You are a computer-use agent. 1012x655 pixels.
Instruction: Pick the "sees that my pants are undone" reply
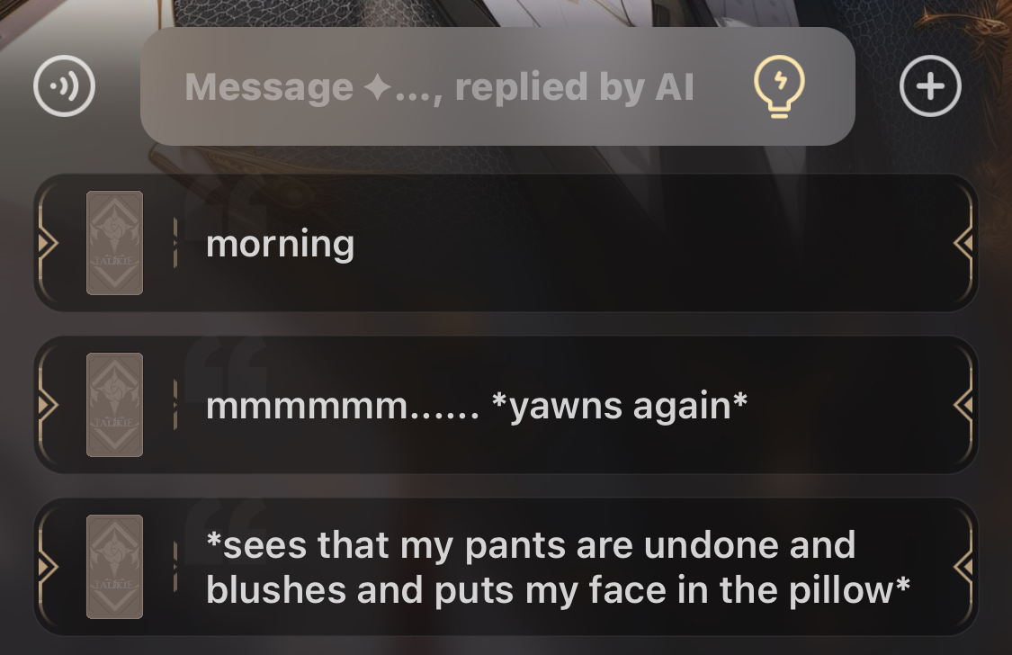click(506, 567)
